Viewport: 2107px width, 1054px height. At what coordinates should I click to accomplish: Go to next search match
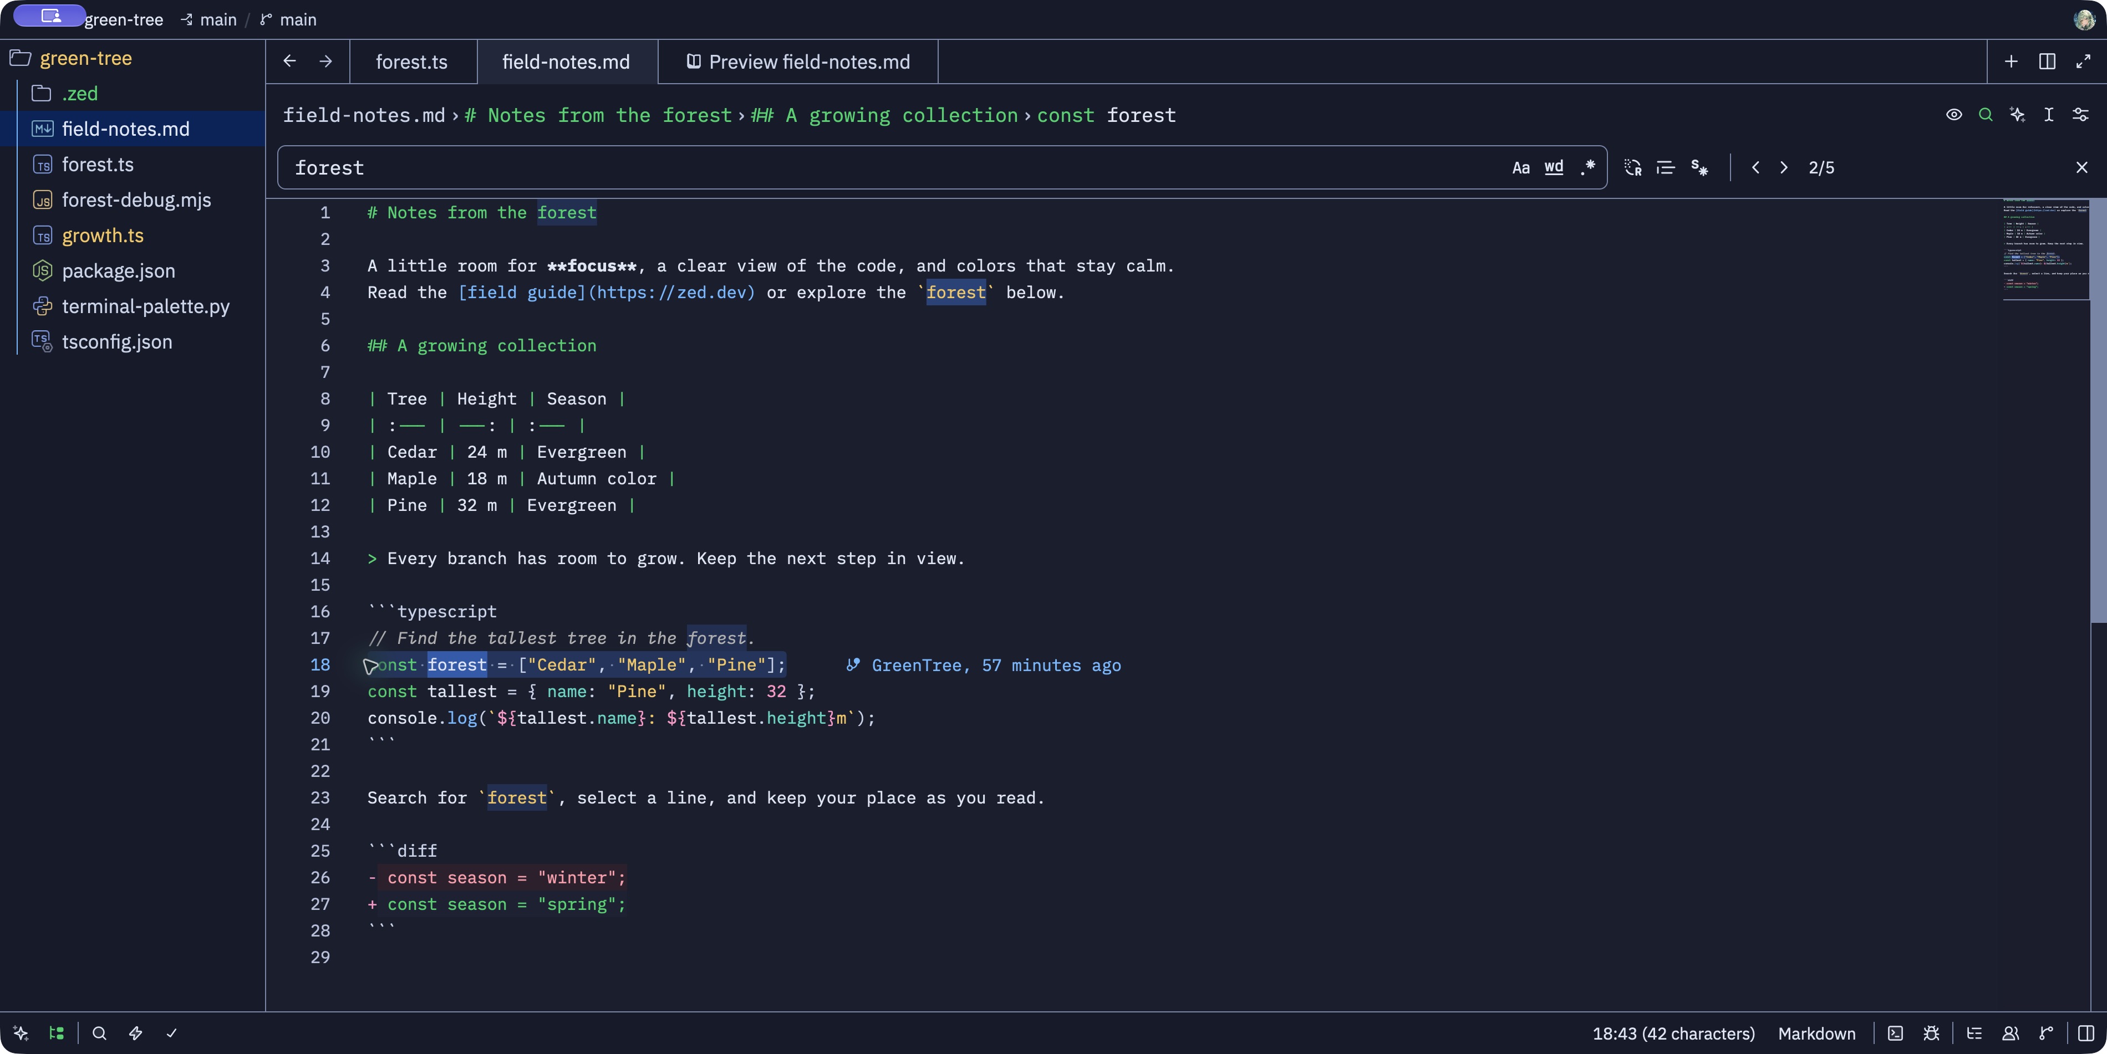(x=1784, y=167)
